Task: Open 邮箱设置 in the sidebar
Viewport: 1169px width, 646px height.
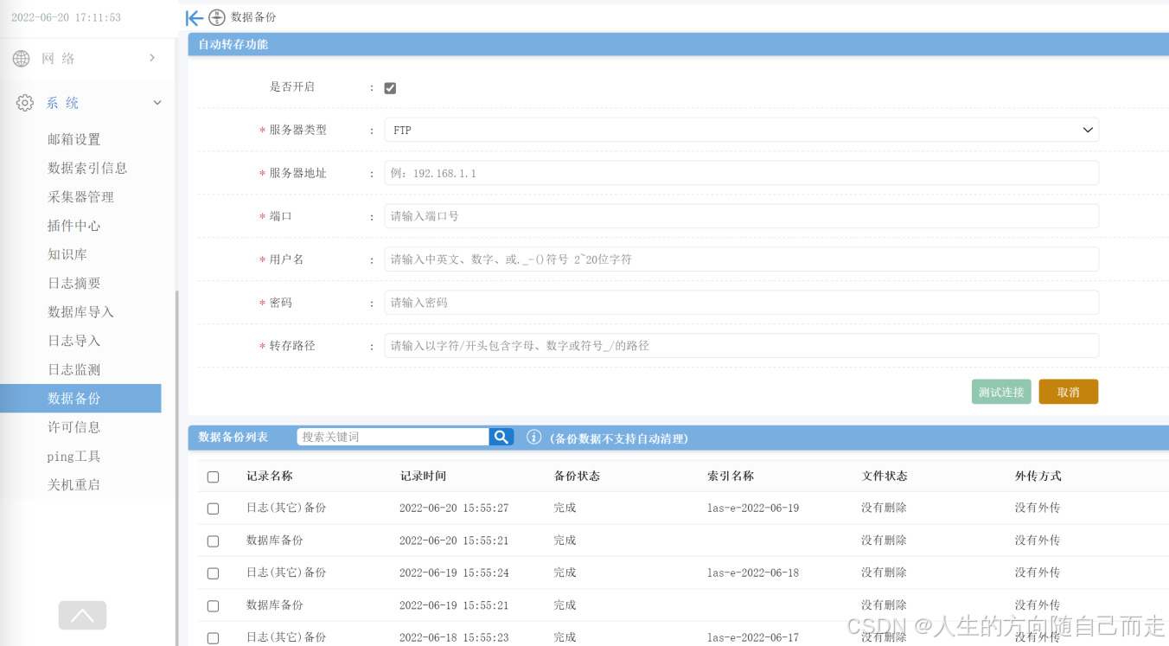Action: coord(74,139)
